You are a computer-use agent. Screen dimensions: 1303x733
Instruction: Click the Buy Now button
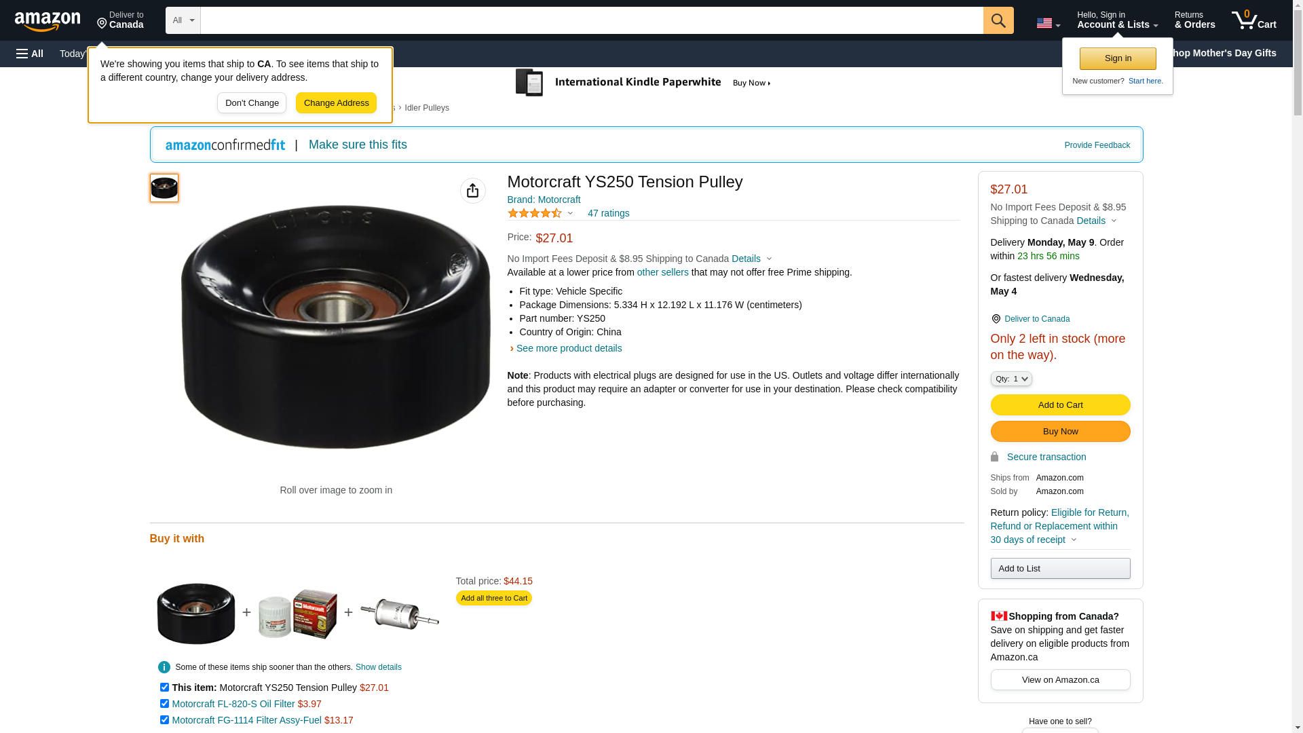coord(1060,432)
